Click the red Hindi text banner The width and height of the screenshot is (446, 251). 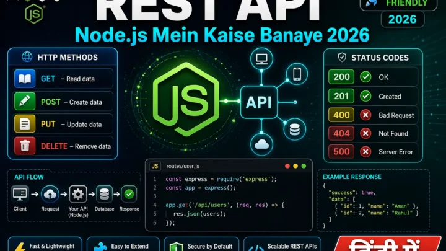coord(387,244)
